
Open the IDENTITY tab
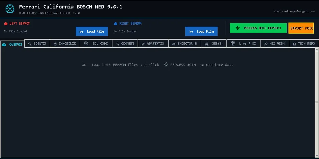click(37, 43)
